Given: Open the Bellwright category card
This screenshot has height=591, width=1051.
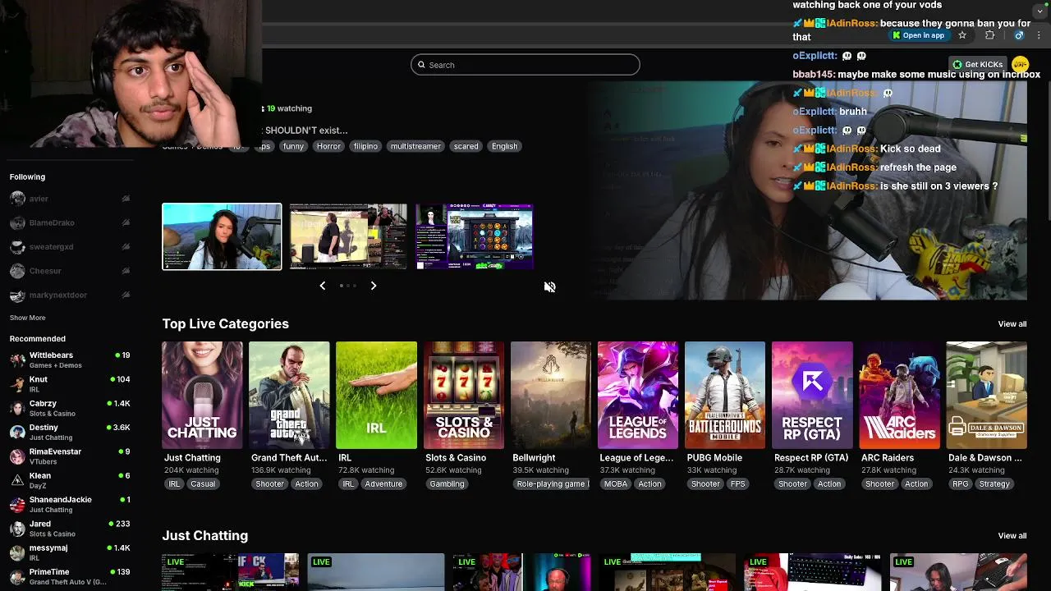Looking at the screenshot, I should coord(551,396).
